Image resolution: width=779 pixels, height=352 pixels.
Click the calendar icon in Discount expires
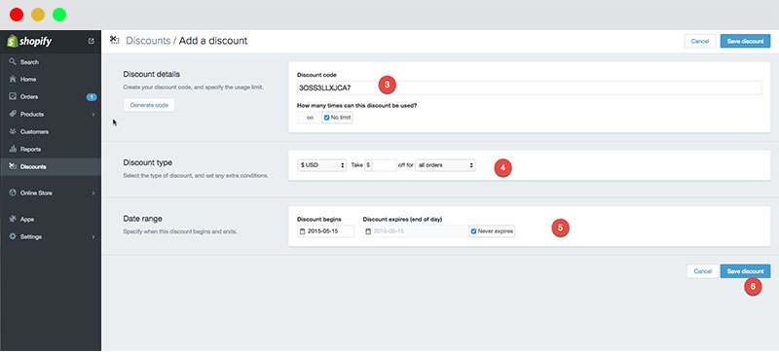pos(368,231)
